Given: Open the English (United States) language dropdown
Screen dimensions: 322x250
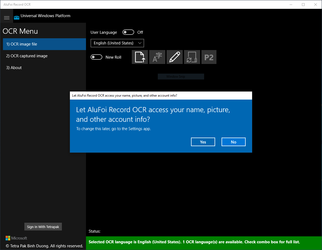Looking at the screenshot, I should pyautogui.click(x=117, y=43).
